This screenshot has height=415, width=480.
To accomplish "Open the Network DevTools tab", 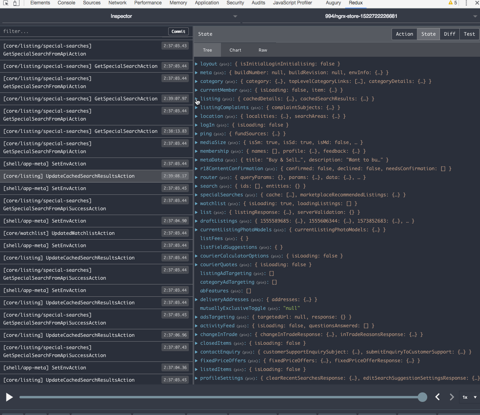I will click(117, 3).
